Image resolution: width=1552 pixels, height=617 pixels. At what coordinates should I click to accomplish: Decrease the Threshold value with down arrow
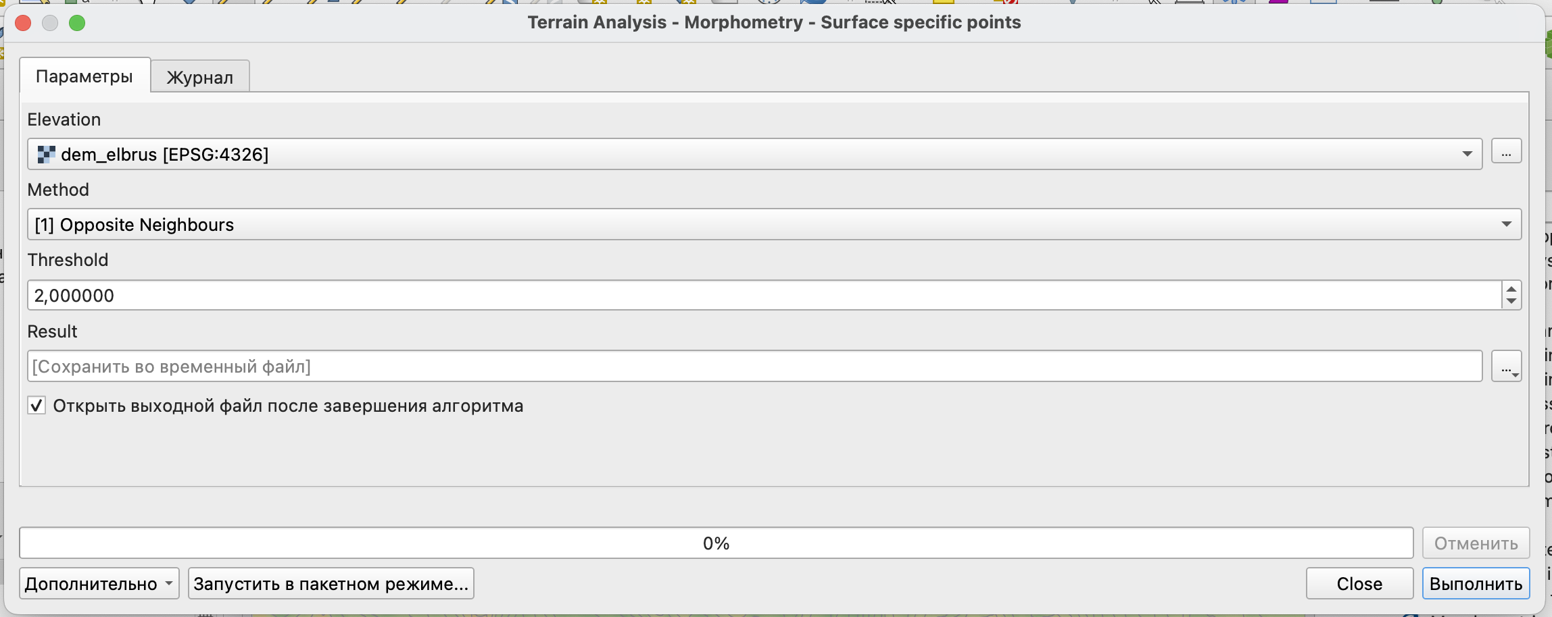coord(1511,302)
